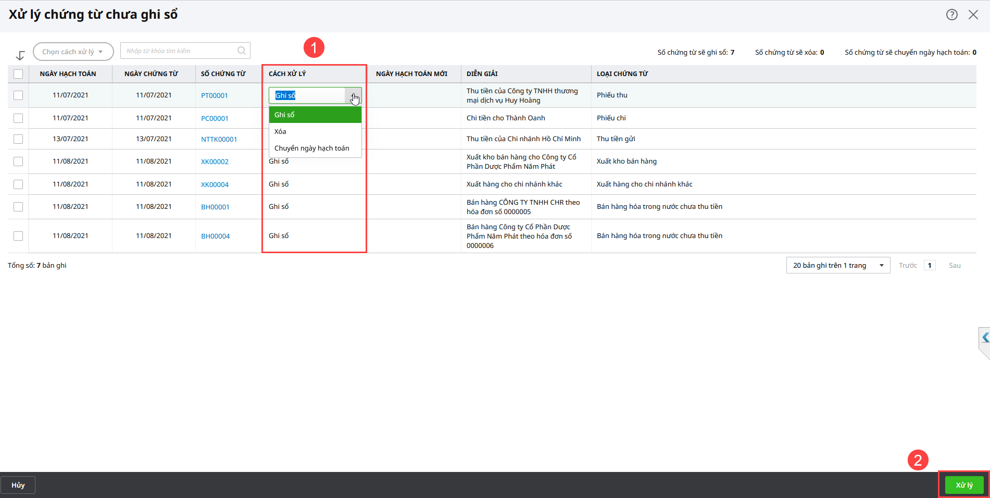Viewport: 990px width, 498px height.
Task: Select the checkbox for voucher XK00002
Action: click(x=18, y=161)
